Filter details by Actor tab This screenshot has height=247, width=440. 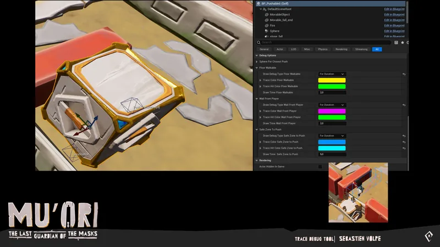pyautogui.click(x=280, y=49)
